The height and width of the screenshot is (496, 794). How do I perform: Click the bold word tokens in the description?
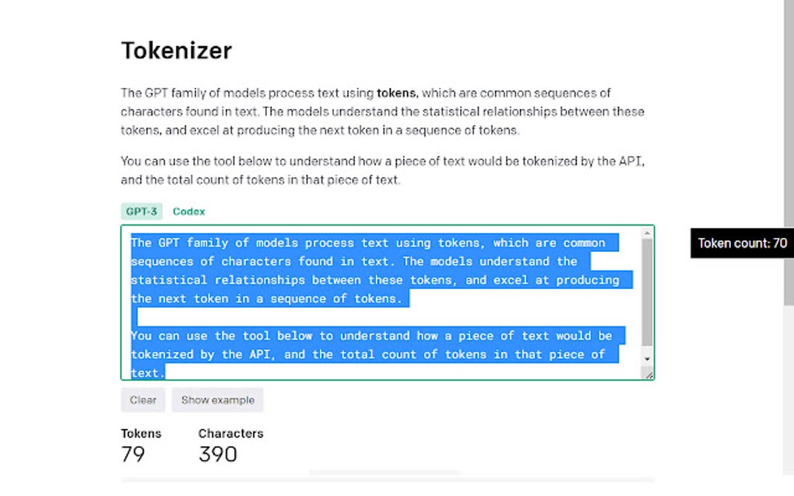396,93
